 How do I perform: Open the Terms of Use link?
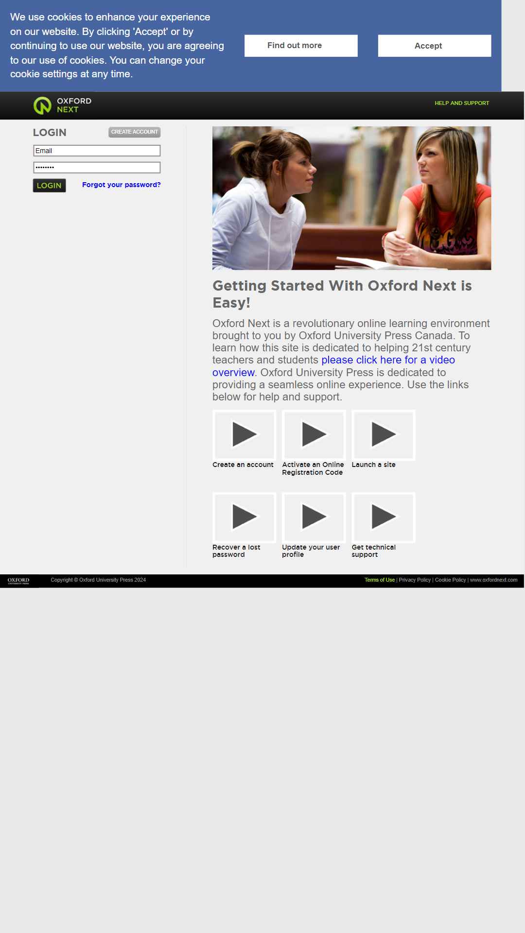pos(380,580)
